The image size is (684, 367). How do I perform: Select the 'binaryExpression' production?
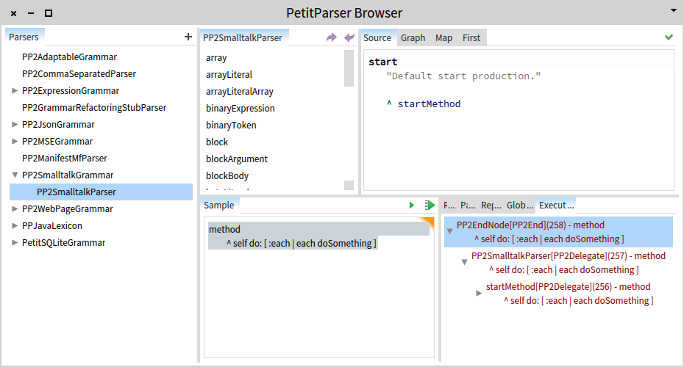[x=241, y=109]
